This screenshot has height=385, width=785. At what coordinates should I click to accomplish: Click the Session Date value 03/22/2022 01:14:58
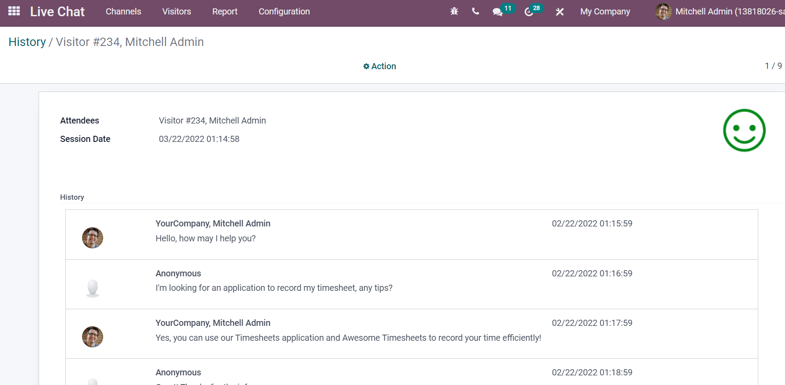pos(199,139)
